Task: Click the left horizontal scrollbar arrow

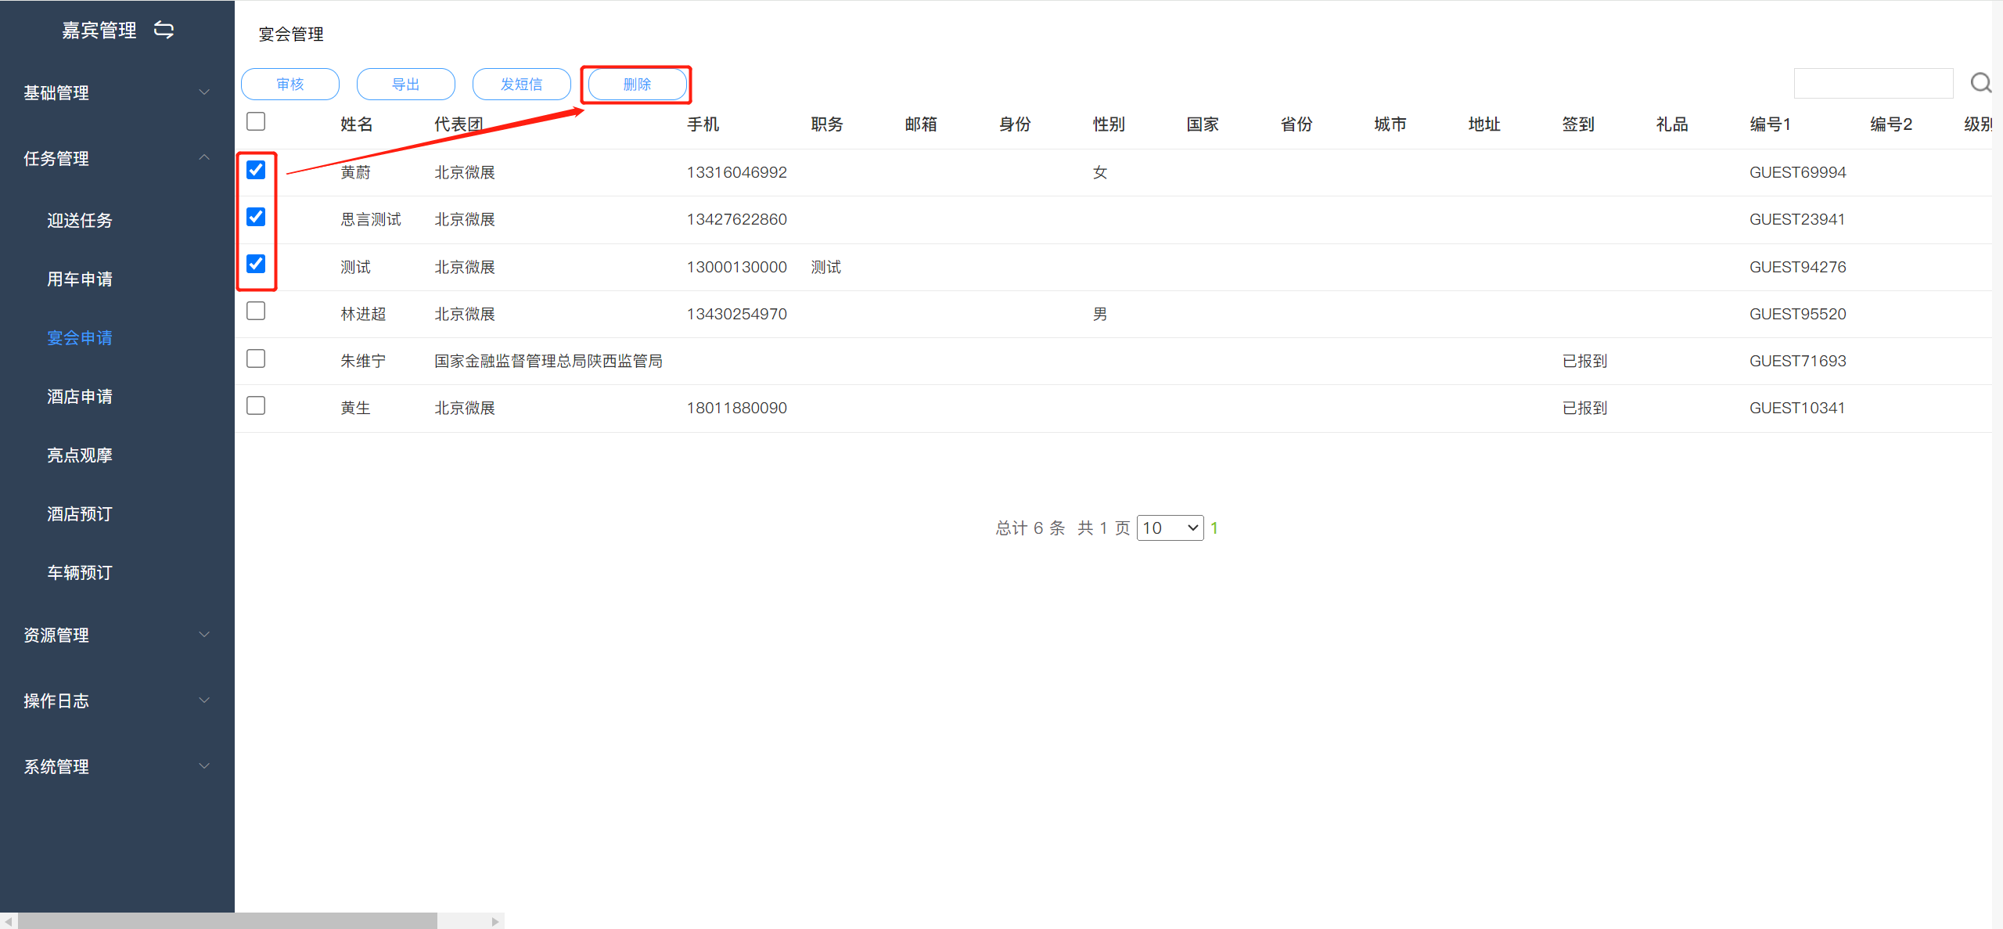Action: [8, 921]
